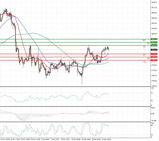Click the RSI panel's 70 level label
Screen dimensions: 159x141
(x=152, y=93)
